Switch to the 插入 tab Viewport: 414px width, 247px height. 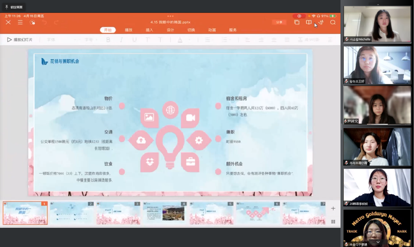click(x=149, y=30)
